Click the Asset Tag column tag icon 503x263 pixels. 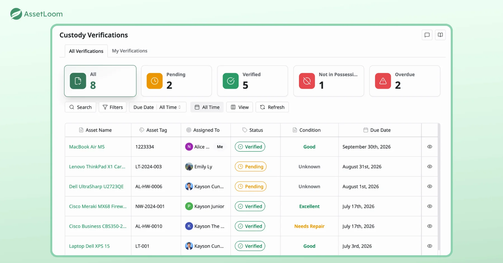(142, 130)
